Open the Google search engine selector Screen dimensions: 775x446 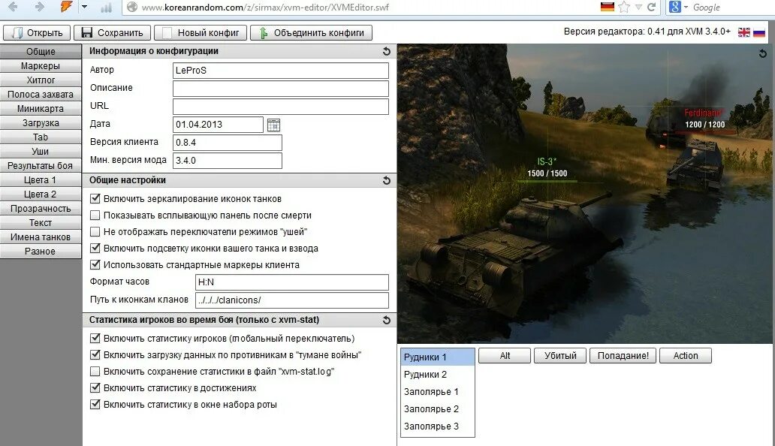tap(678, 7)
